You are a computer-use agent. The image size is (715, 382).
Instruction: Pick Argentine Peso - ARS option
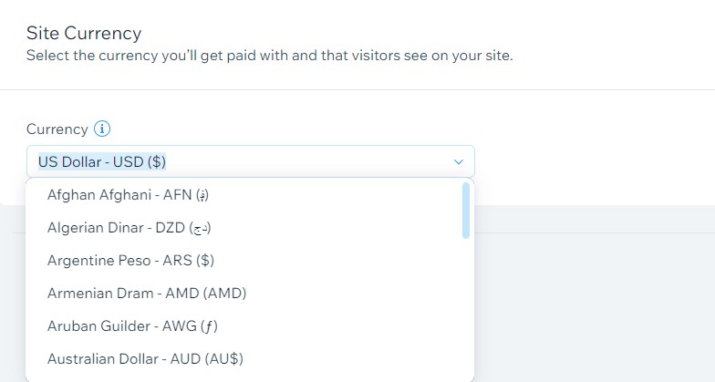(130, 261)
